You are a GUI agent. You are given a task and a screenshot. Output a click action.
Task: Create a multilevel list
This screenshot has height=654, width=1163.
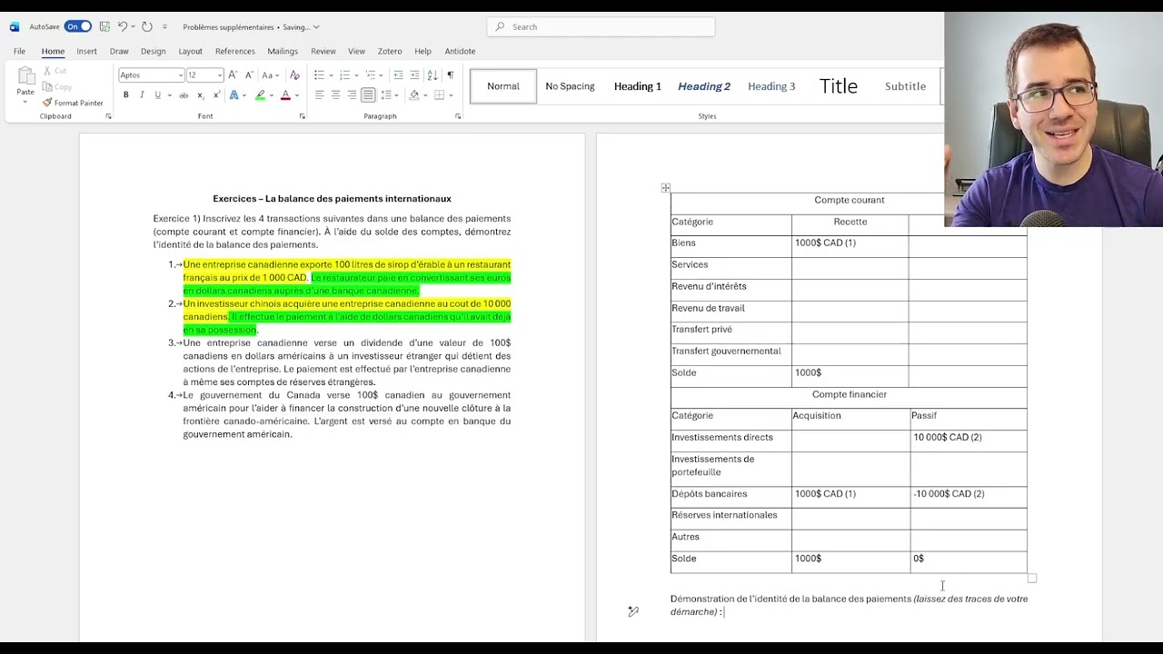[x=369, y=75]
